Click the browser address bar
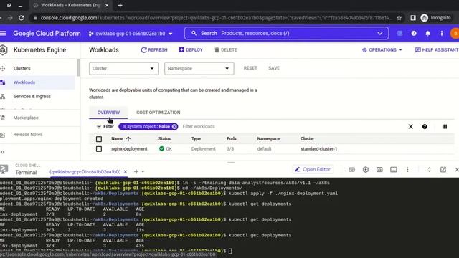 [217, 18]
